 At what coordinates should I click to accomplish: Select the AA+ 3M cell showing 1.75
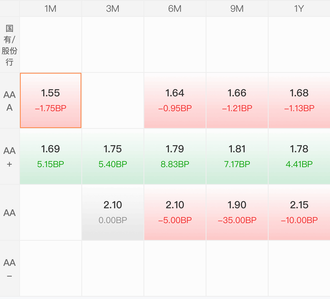click(x=113, y=156)
